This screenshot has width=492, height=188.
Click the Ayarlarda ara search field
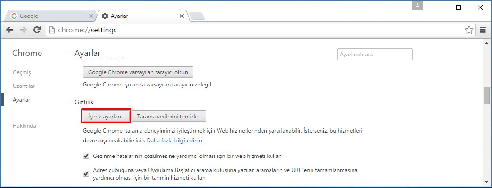click(375, 55)
